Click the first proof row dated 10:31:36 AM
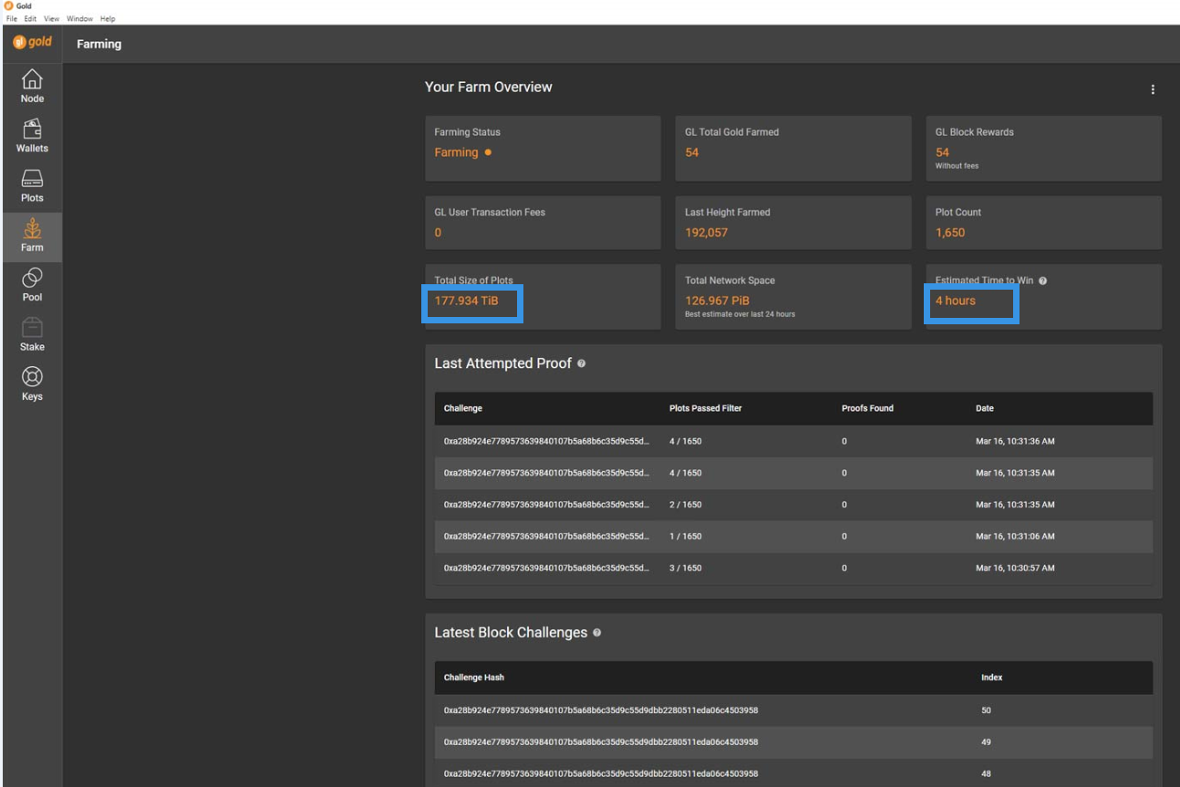The height and width of the screenshot is (787, 1180). coord(789,442)
